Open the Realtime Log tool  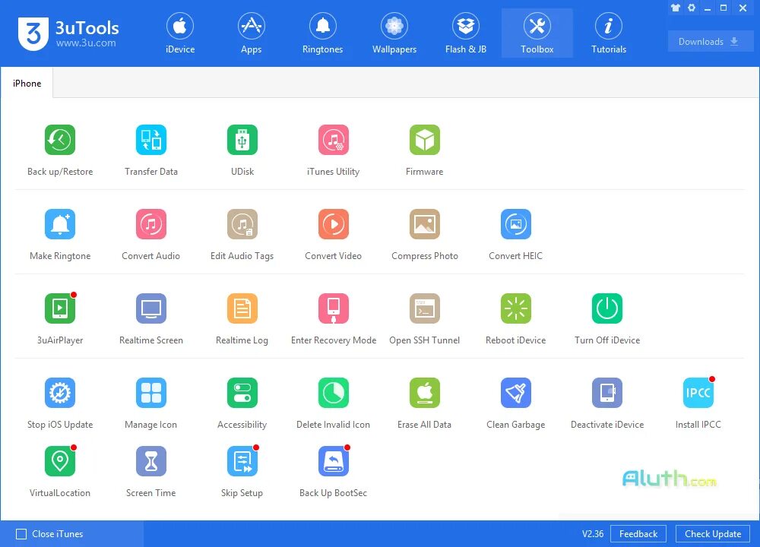pyautogui.click(x=242, y=308)
